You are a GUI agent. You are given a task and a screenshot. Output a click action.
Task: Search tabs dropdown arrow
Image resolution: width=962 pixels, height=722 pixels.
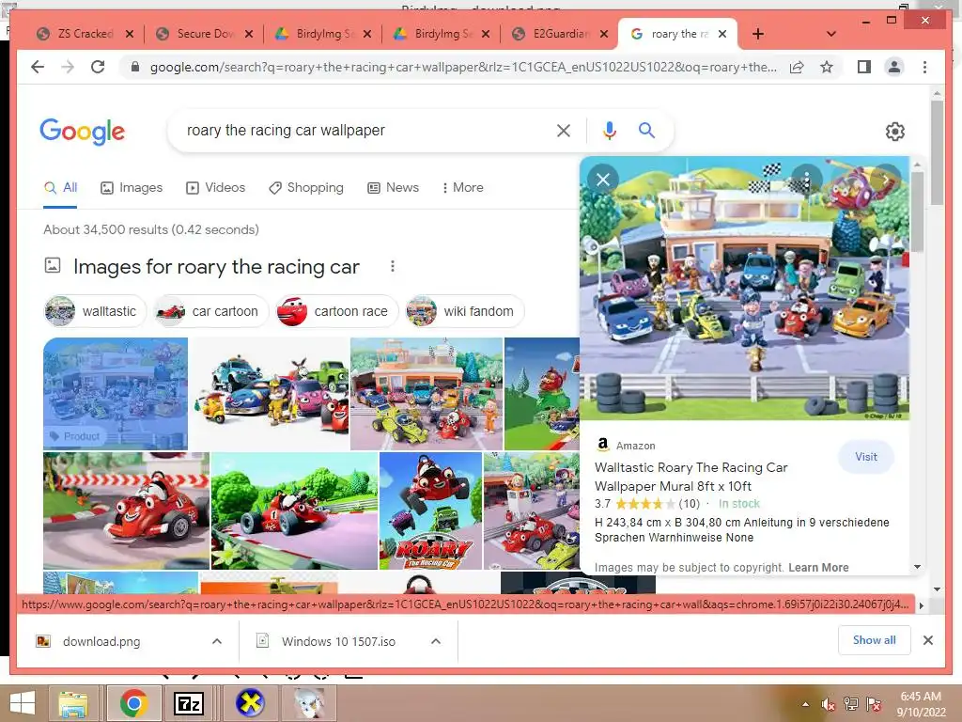click(x=830, y=34)
